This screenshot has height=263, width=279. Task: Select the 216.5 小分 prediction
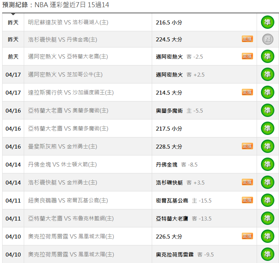169,23
